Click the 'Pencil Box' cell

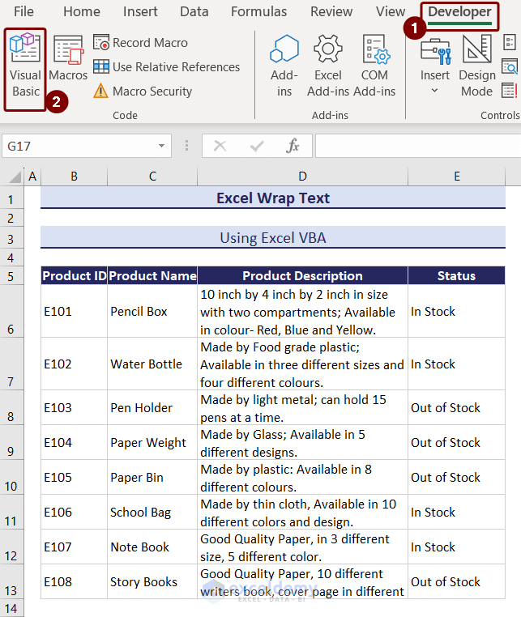tap(152, 311)
